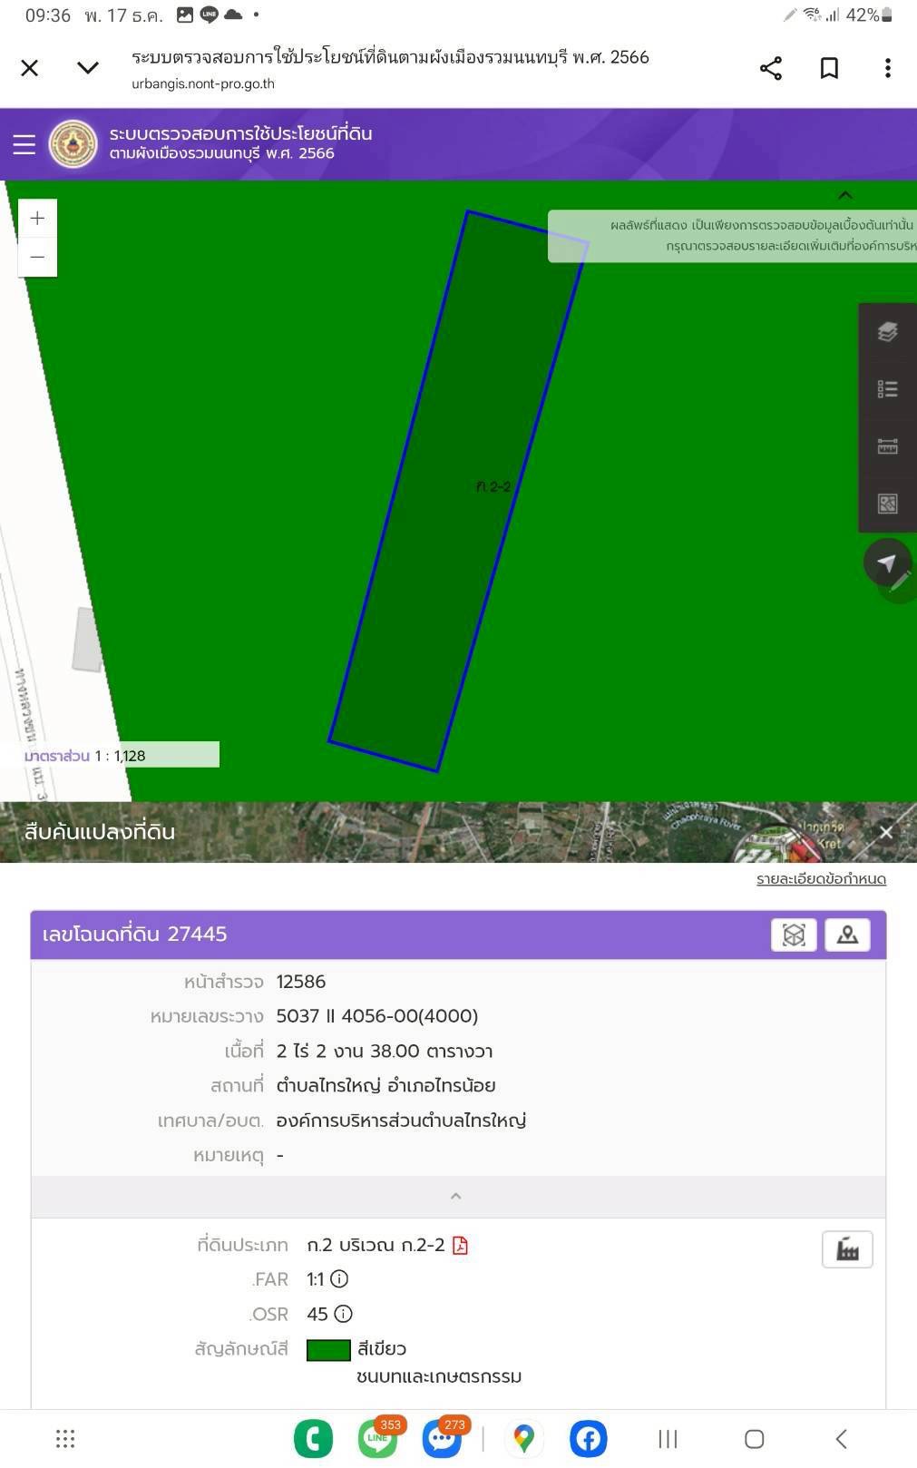Select the measure ruler tool
This screenshot has width=917, height=1468.
[x=887, y=446]
